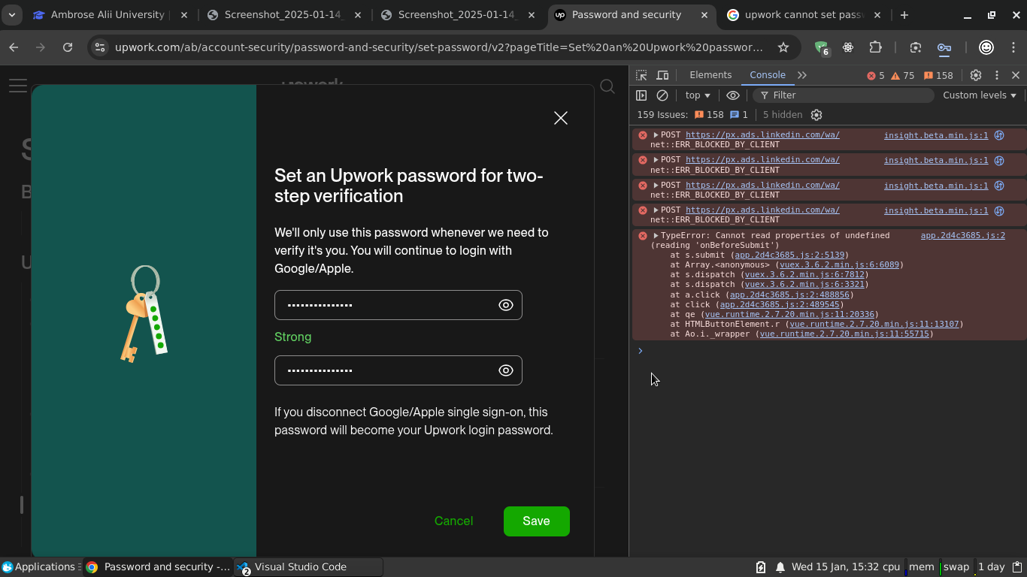Click into the confirm password input field
1027x577 pixels.
pyautogui.click(x=398, y=370)
